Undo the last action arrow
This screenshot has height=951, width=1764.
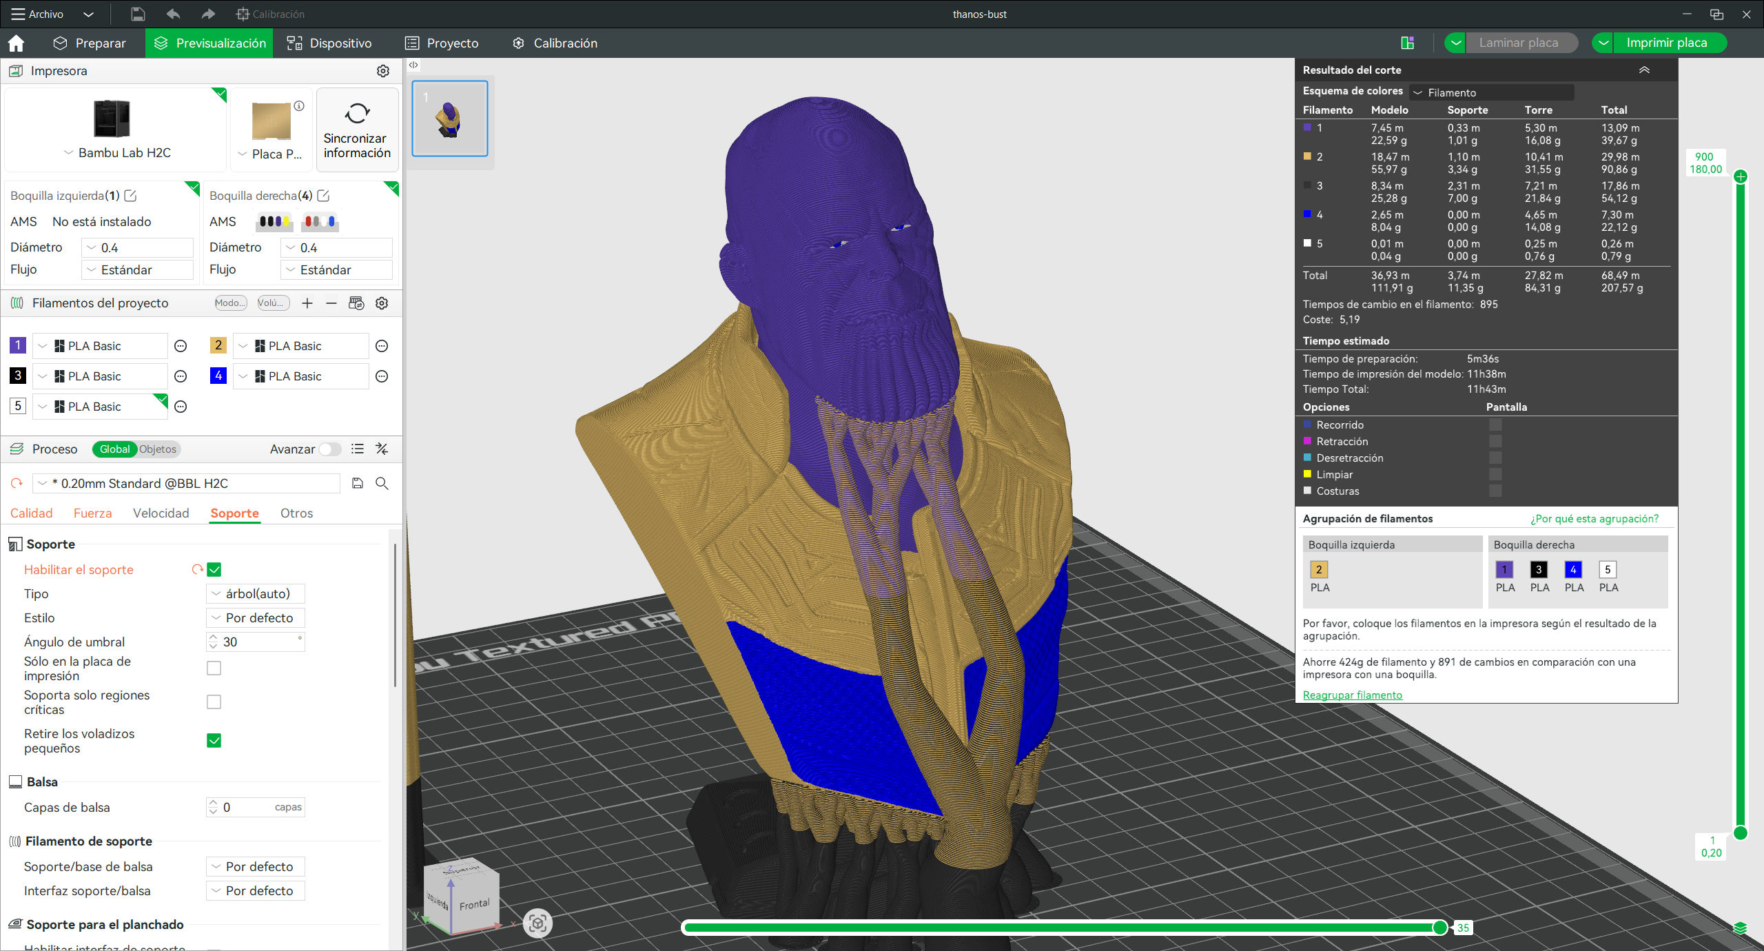[x=173, y=14]
